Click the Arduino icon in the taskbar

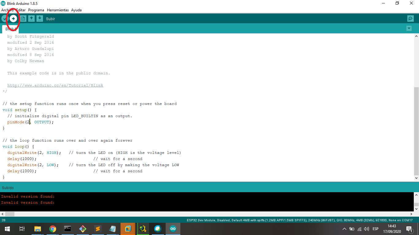173,229
